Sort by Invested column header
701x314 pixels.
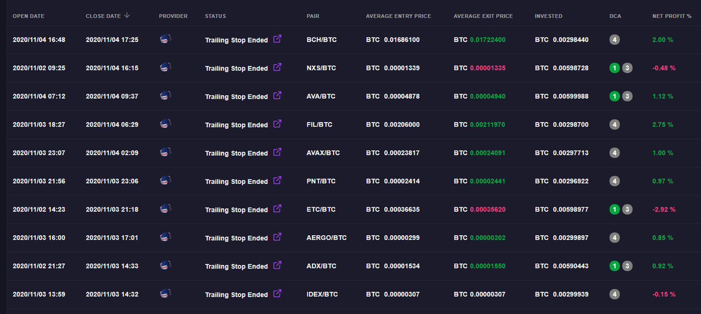pyautogui.click(x=549, y=16)
